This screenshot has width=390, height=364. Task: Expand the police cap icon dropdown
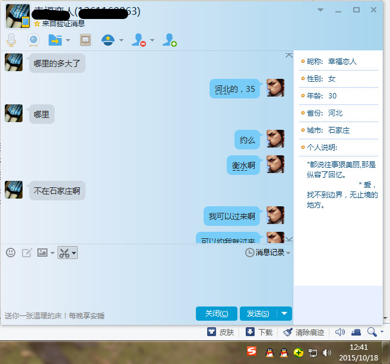pos(121,40)
